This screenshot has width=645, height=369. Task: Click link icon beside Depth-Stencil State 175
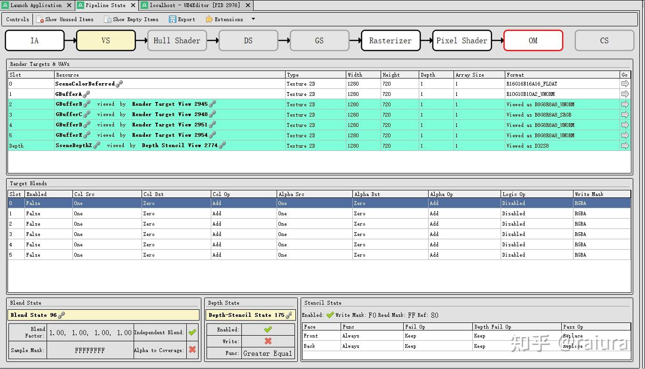[x=289, y=315]
